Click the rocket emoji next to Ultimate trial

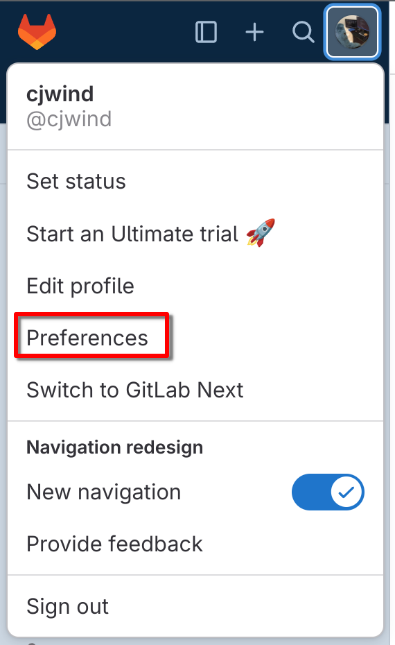[x=261, y=233]
